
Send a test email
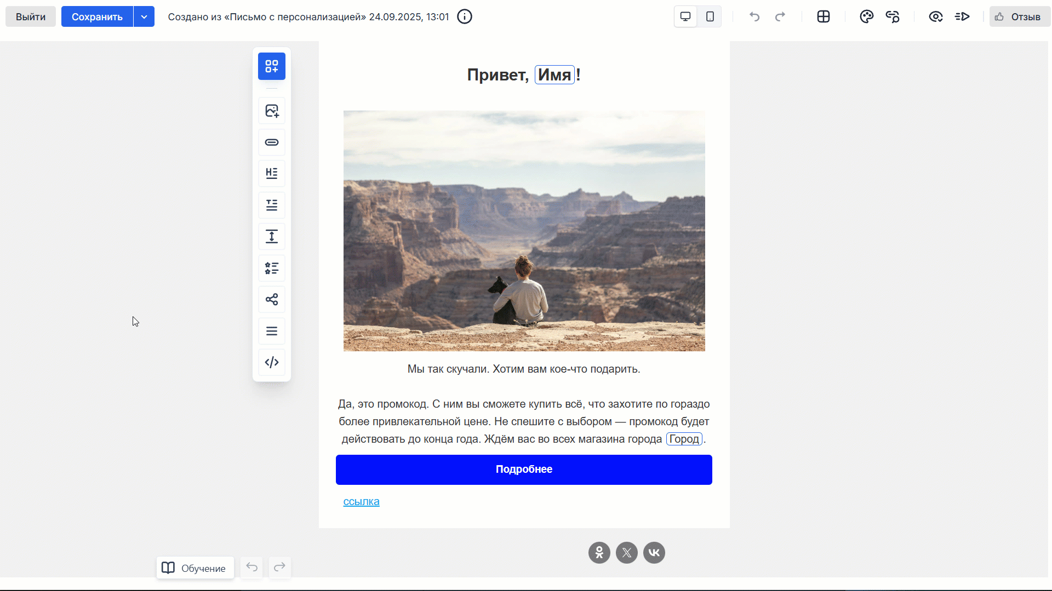963,16
